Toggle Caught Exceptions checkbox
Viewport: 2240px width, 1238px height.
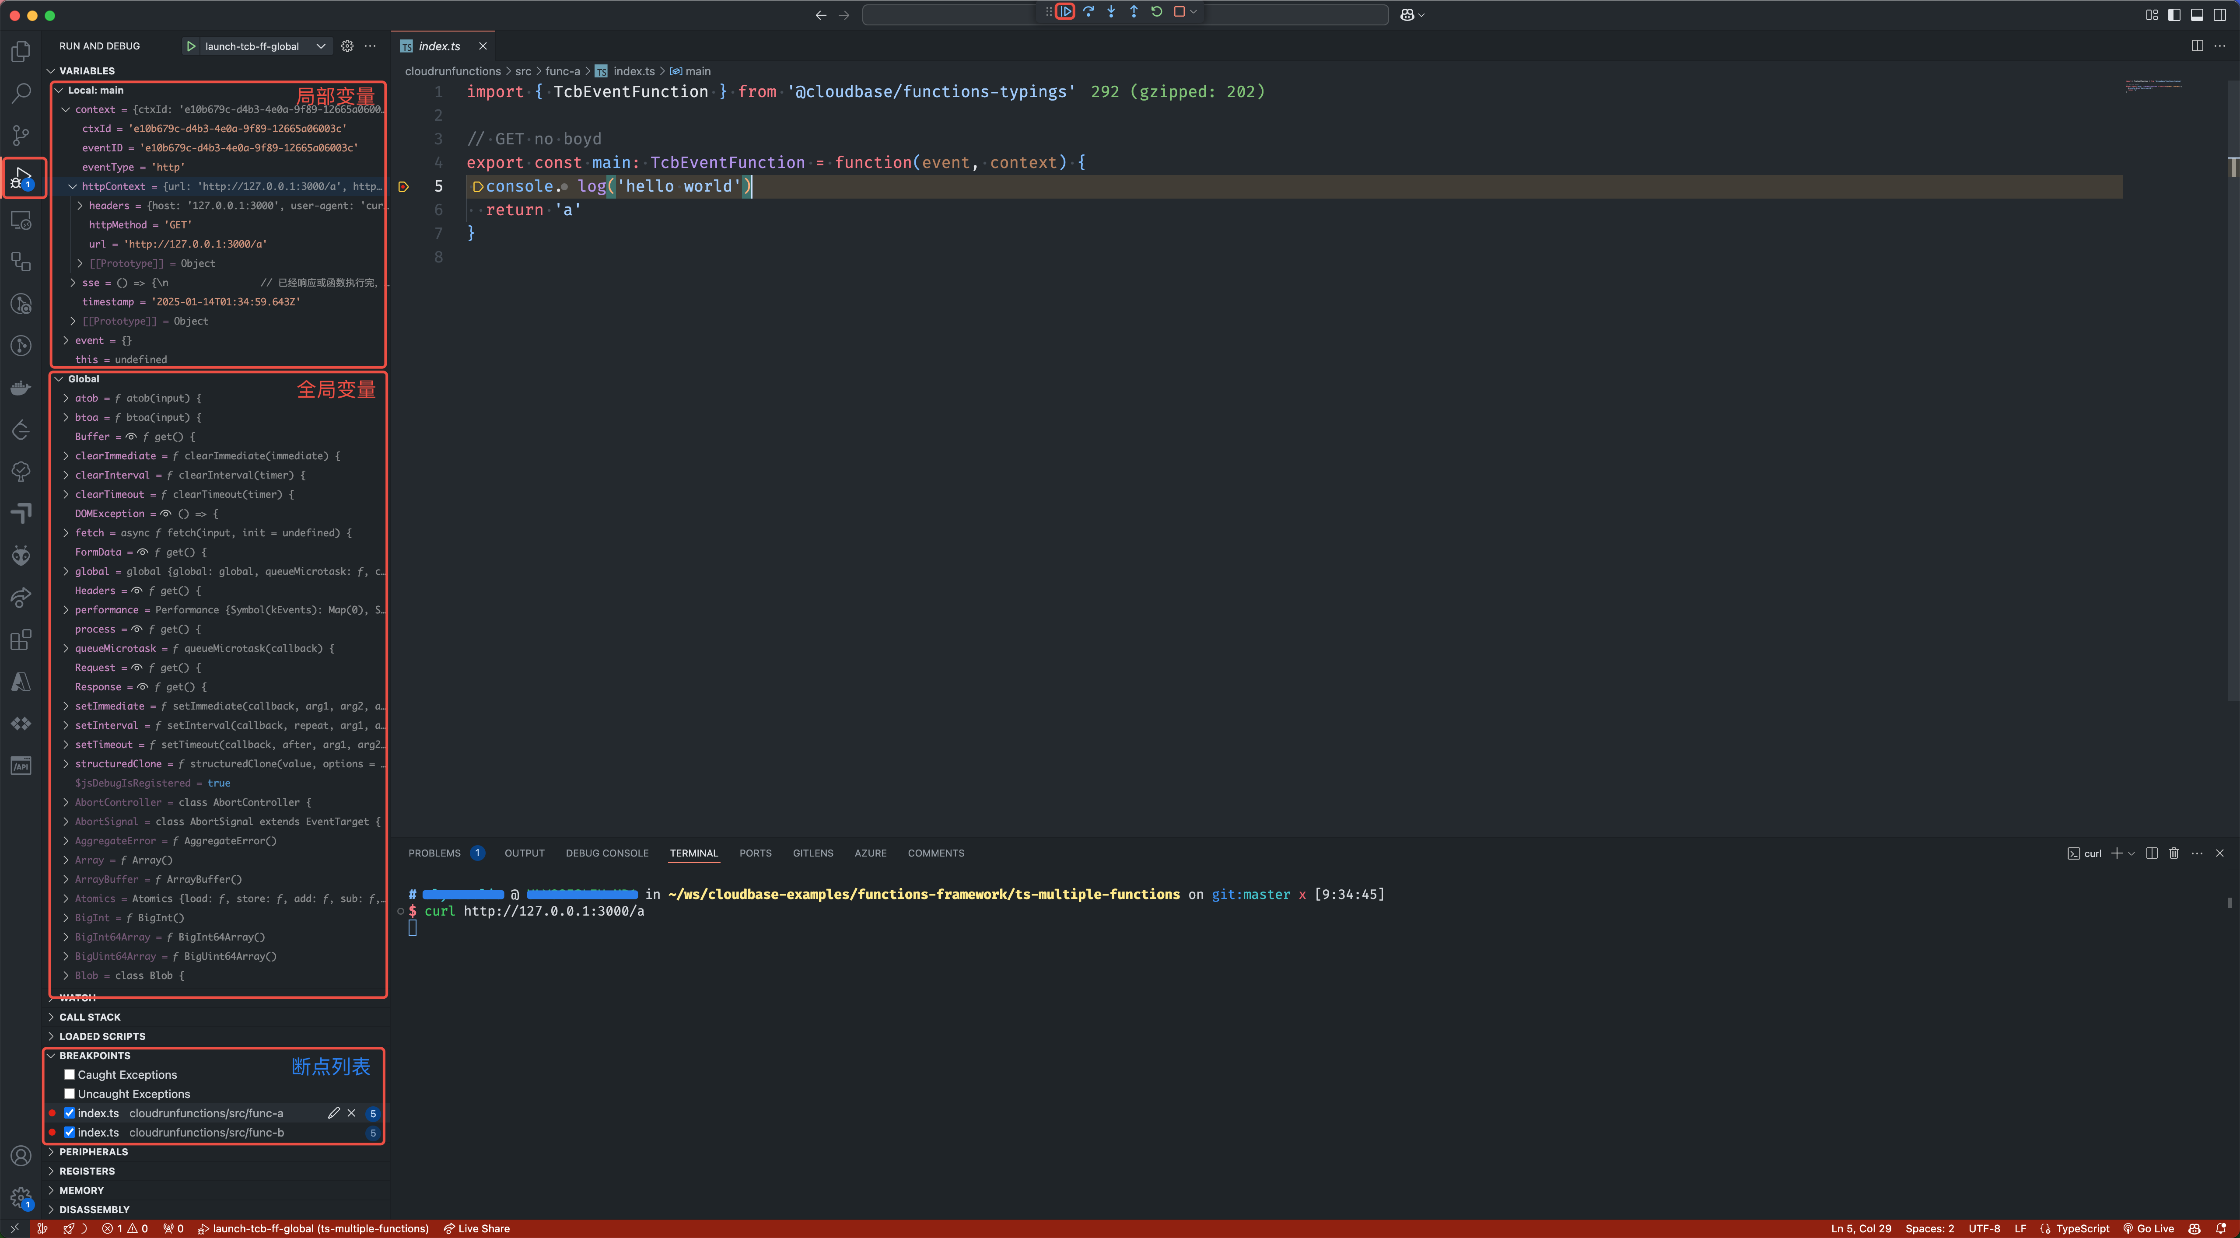pyautogui.click(x=70, y=1074)
